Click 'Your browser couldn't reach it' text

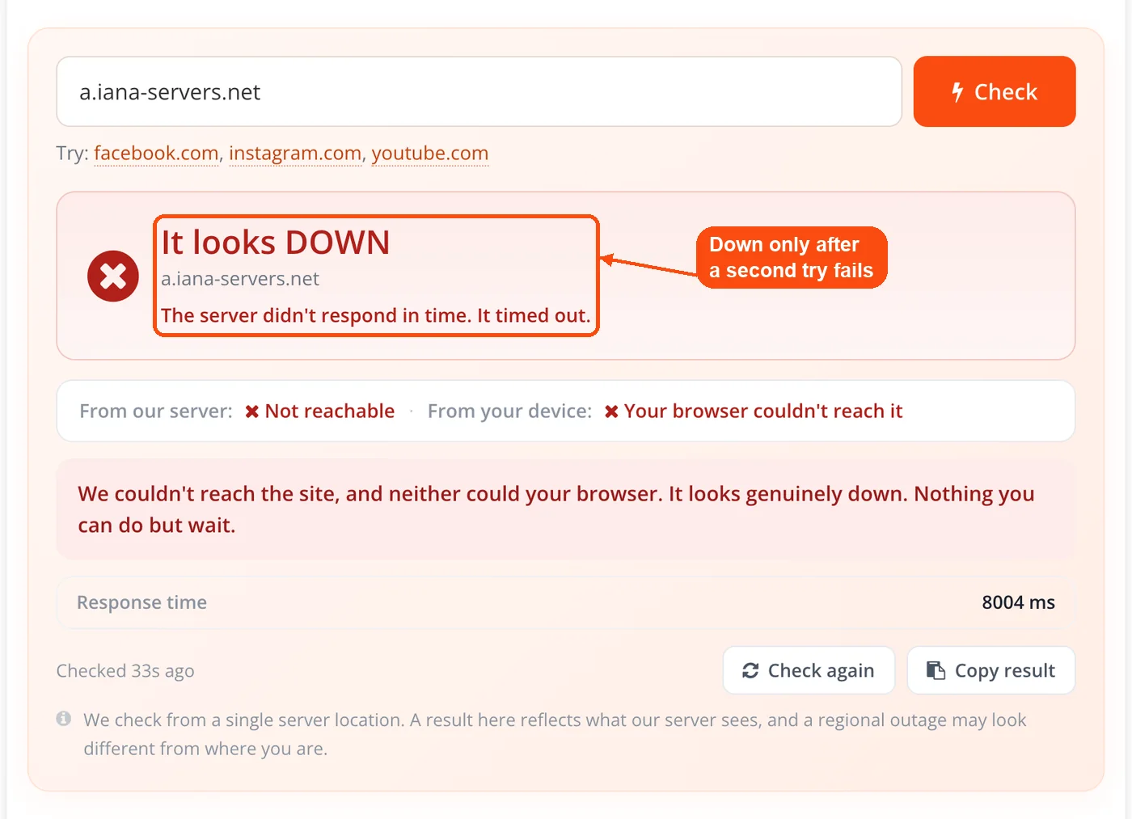pos(763,411)
